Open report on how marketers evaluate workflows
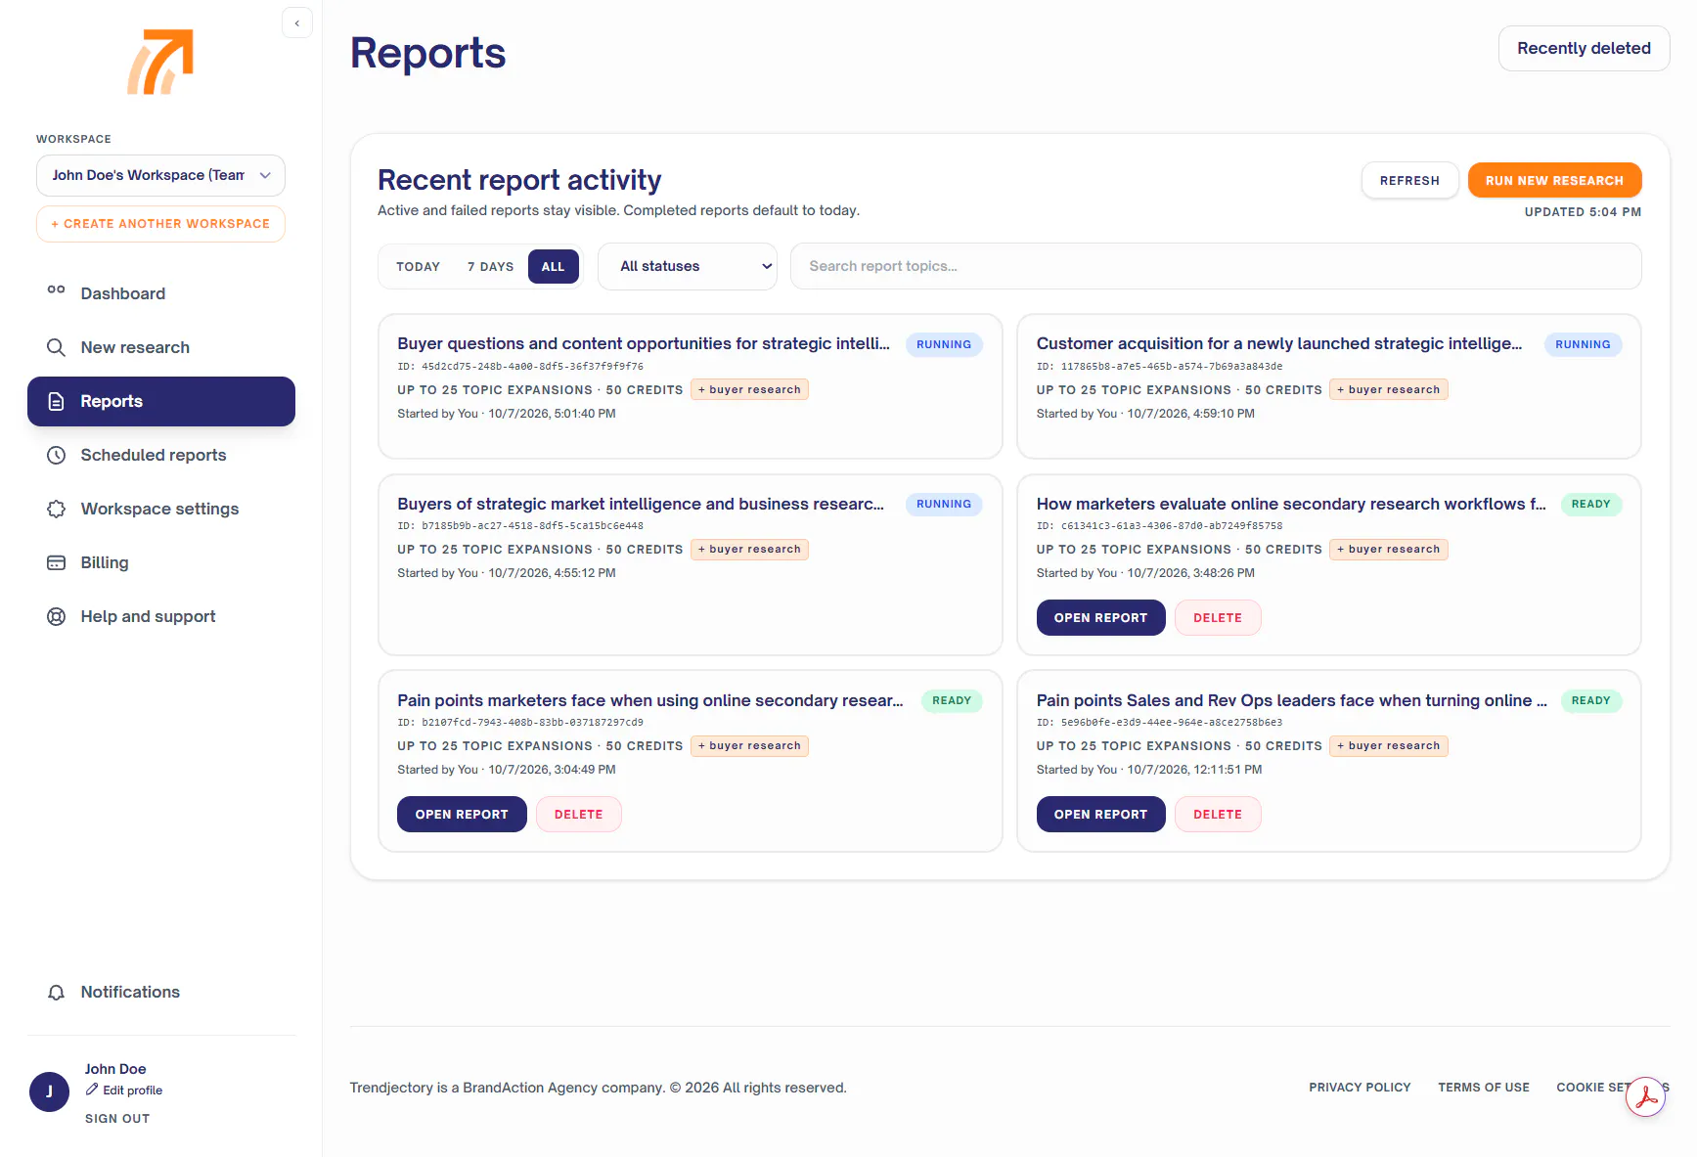This screenshot has width=1697, height=1157. tap(1101, 618)
